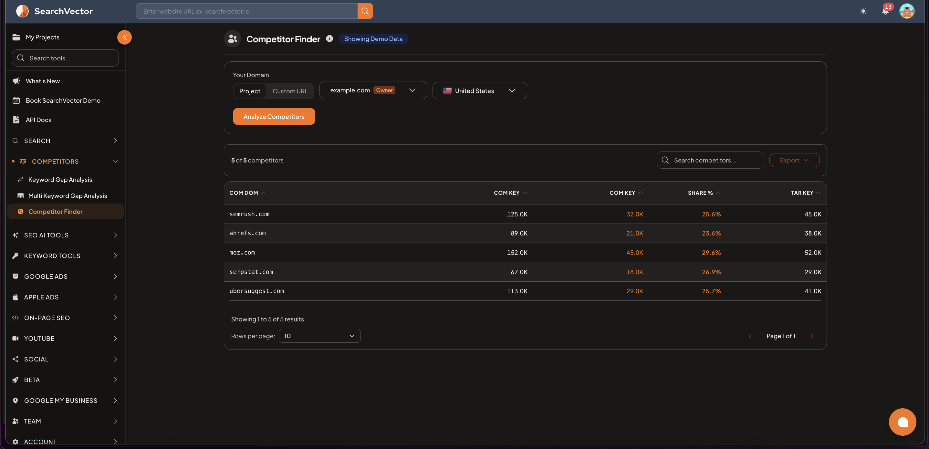
Task: Toggle the light theme sun icon
Action: pos(863,11)
